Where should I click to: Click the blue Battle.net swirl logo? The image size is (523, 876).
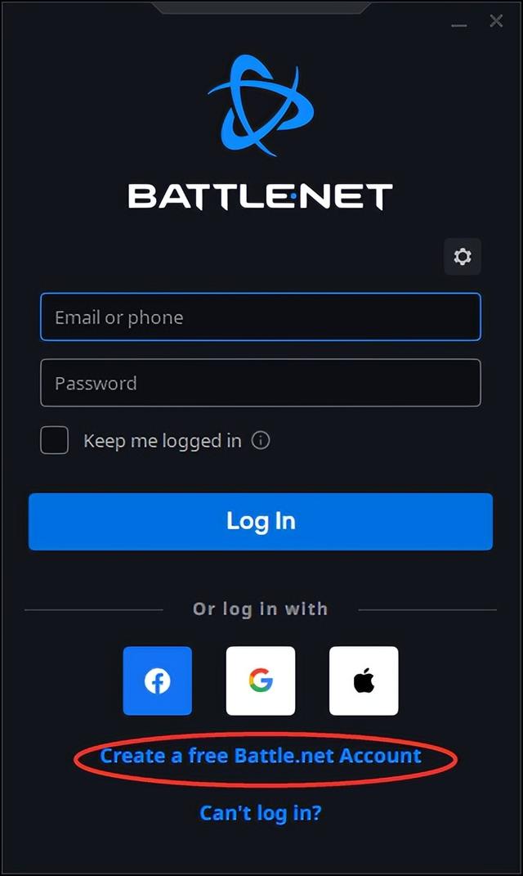coord(261,105)
